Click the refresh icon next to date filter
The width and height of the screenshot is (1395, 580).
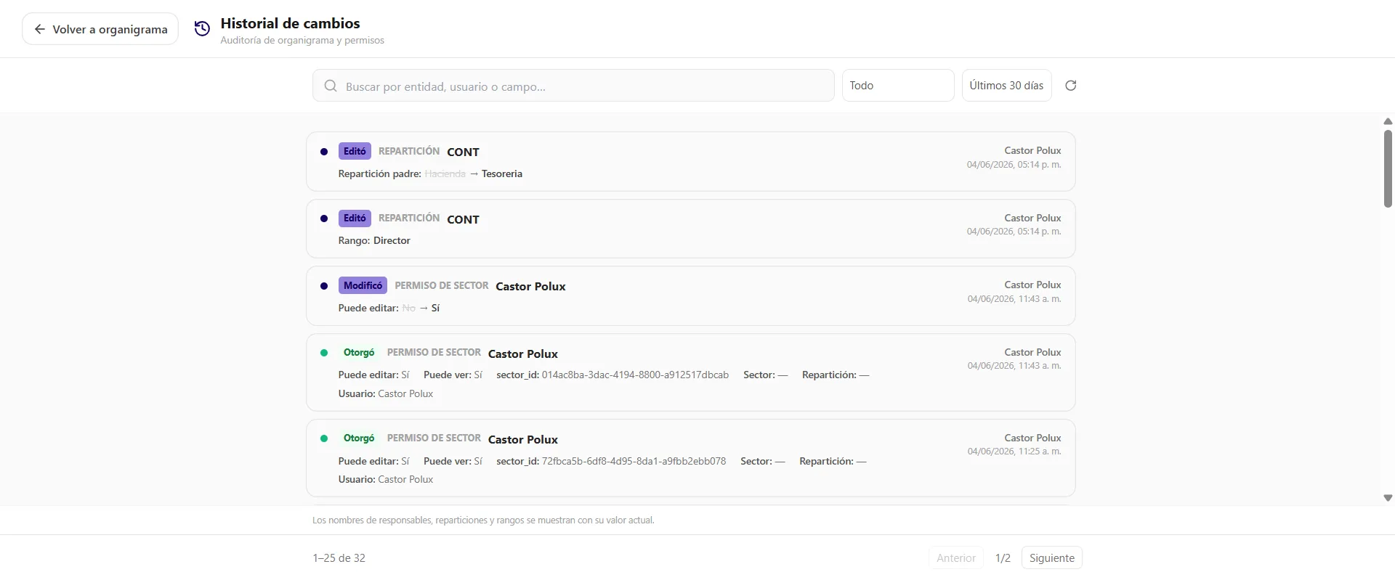(1070, 86)
